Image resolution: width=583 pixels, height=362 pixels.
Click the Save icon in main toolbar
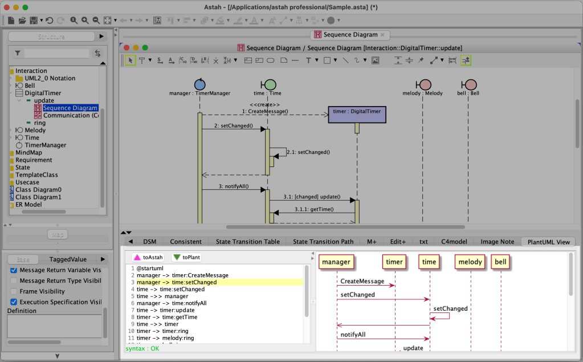[34, 21]
